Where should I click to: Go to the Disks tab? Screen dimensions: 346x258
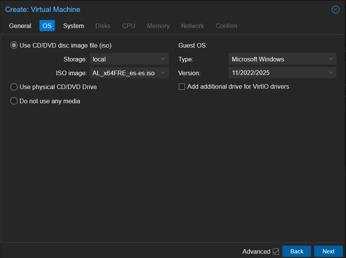(x=103, y=26)
